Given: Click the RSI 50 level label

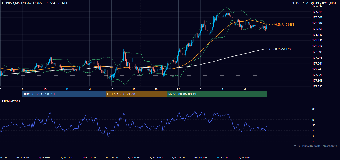Looking at the screenshot, I should (x=314, y=125).
